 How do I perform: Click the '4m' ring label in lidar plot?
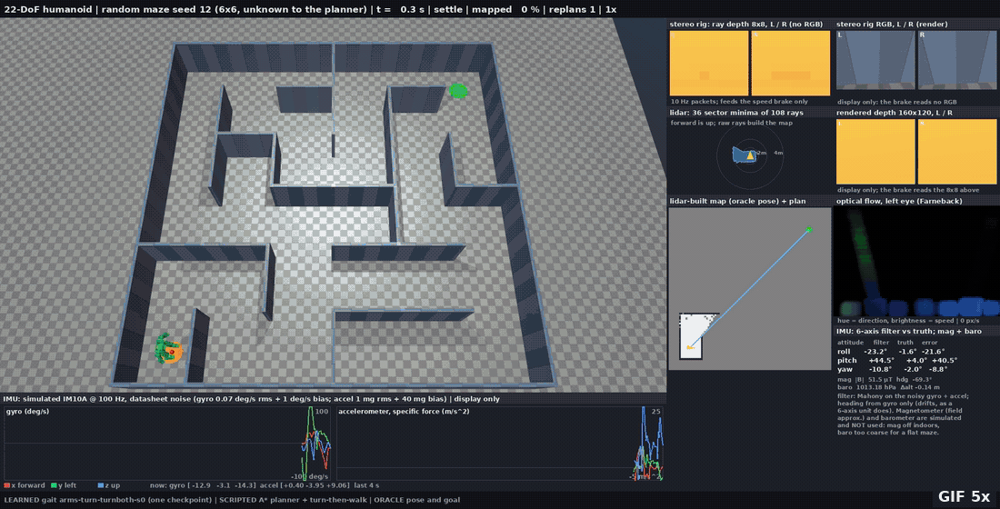click(778, 153)
